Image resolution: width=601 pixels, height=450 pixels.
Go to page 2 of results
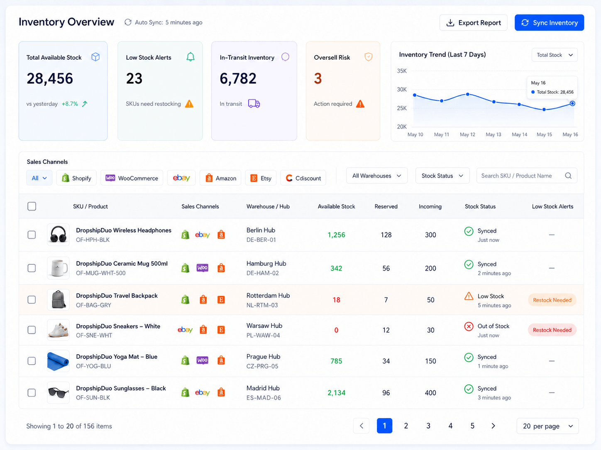pos(406,426)
